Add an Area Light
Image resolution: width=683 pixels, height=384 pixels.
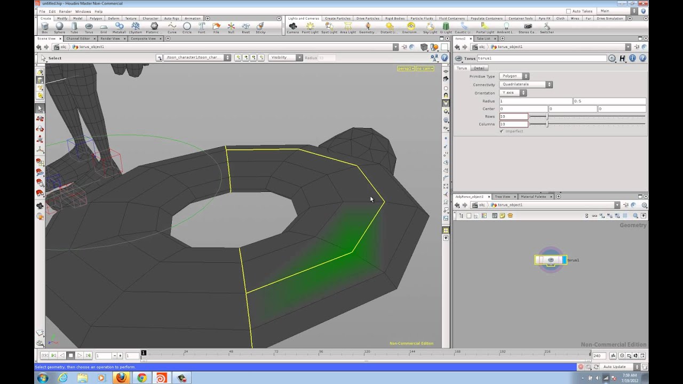pos(348,27)
